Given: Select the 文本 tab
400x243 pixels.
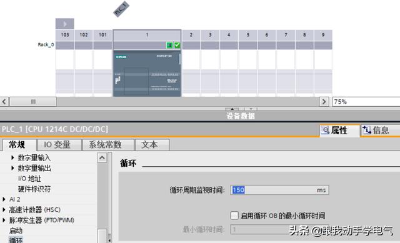Looking at the screenshot, I should pyautogui.click(x=152, y=145).
